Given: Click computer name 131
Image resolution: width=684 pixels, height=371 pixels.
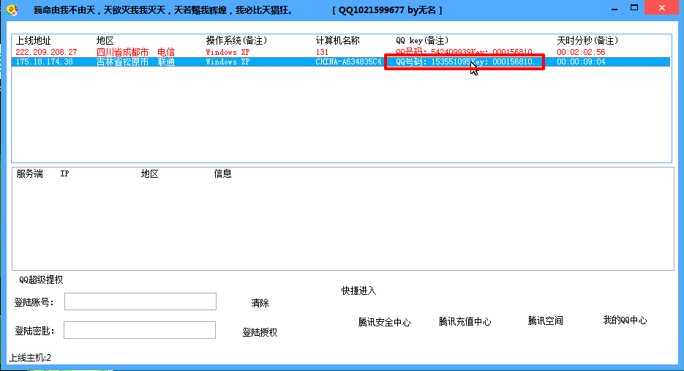Looking at the screenshot, I should coord(322,52).
